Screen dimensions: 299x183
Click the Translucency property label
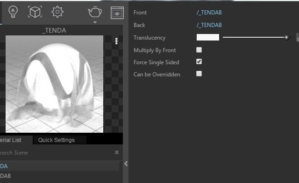coord(149,38)
